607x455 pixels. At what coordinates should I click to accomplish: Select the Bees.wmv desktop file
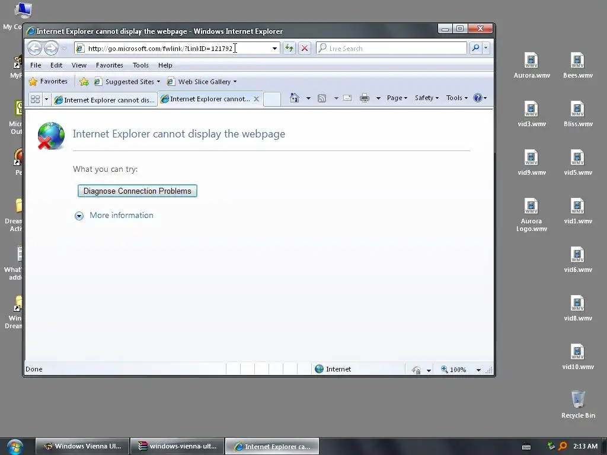point(577,65)
